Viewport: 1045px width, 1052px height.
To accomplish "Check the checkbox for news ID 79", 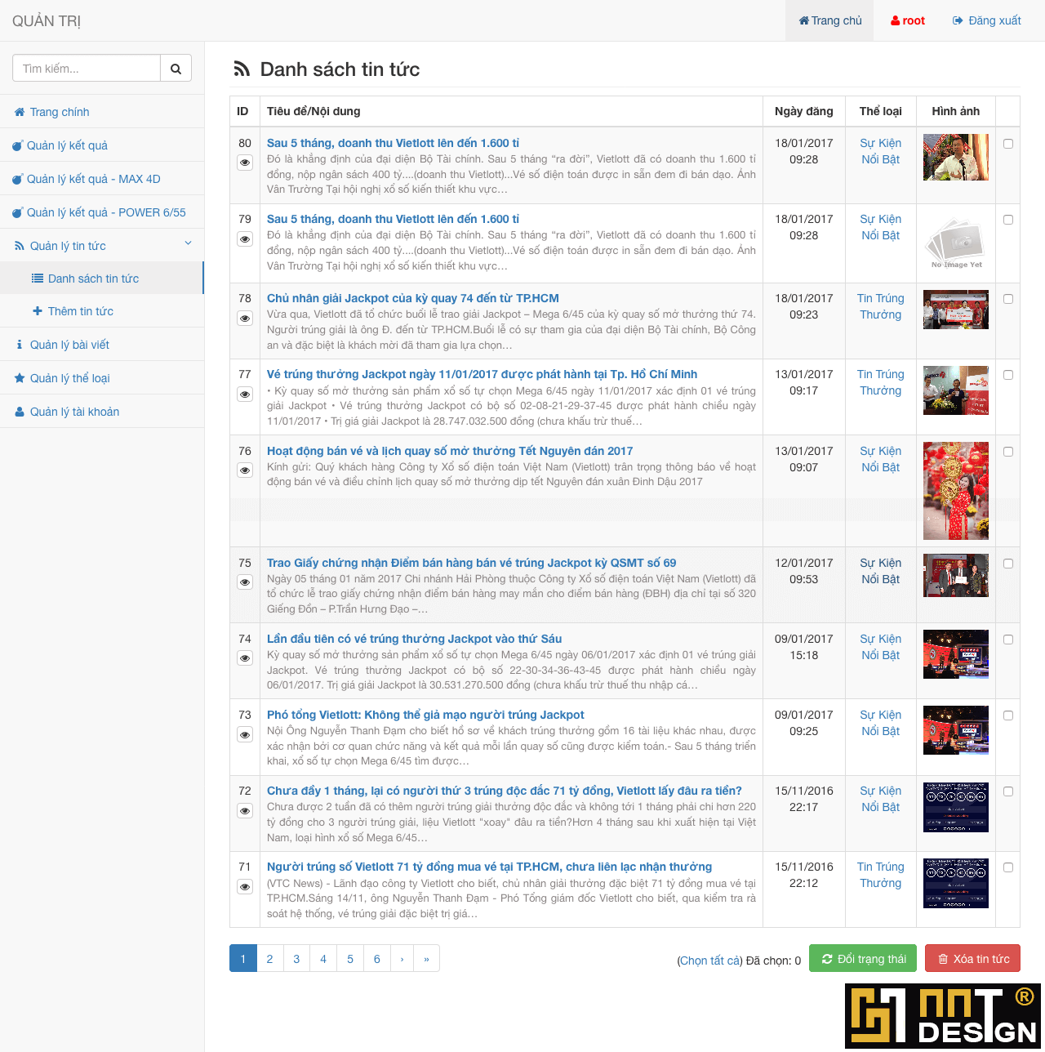I will coord(1008,220).
